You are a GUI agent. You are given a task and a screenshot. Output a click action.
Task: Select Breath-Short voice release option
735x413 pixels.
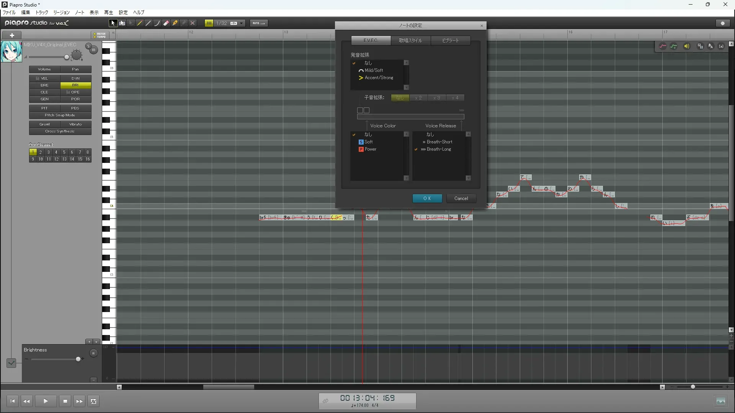[439, 142]
